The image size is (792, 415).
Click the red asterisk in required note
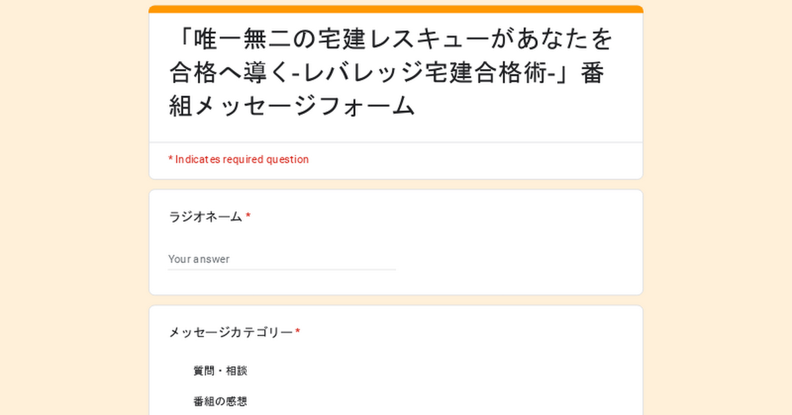tap(170, 159)
